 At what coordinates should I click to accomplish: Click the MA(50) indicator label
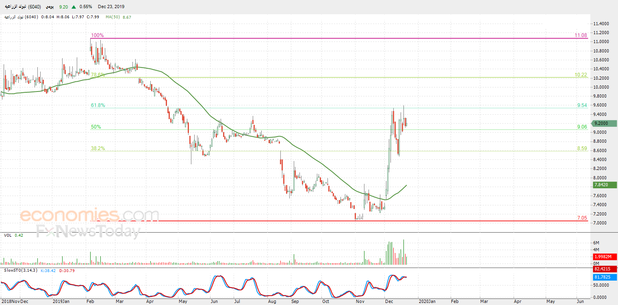pyautogui.click(x=113, y=17)
